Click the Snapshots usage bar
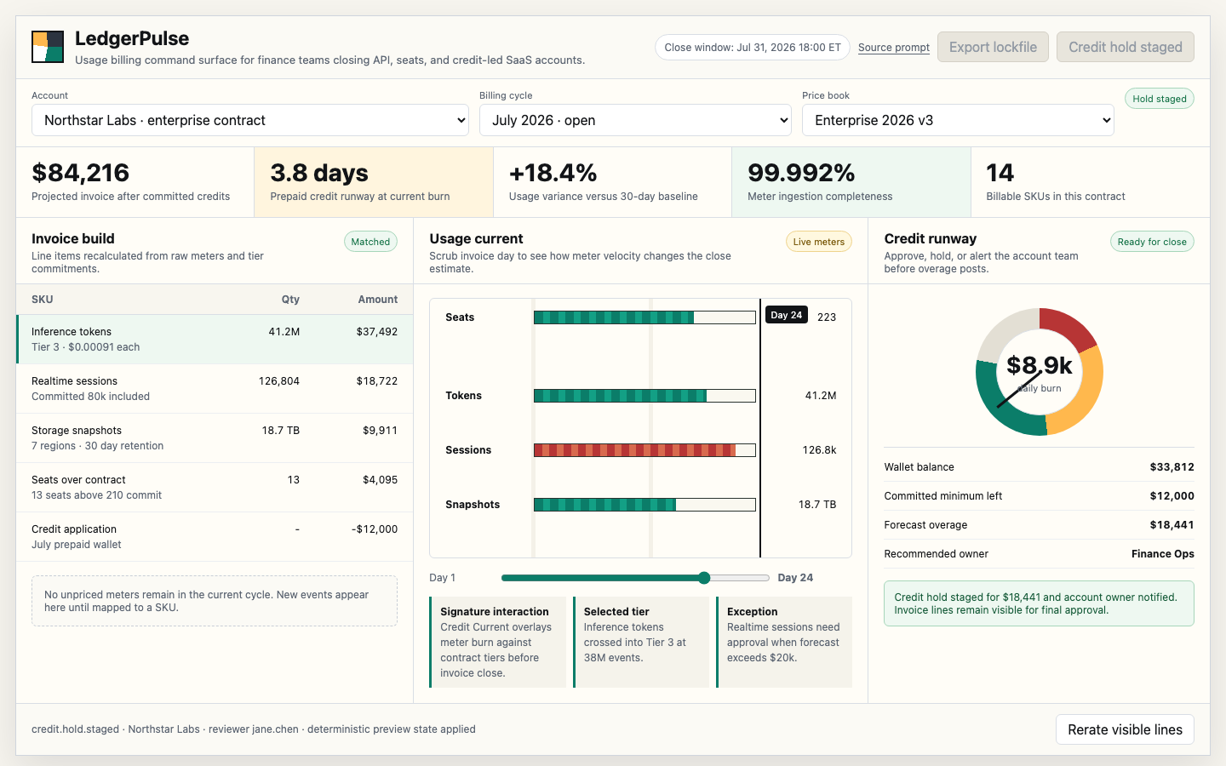The height and width of the screenshot is (766, 1226). point(645,505)
